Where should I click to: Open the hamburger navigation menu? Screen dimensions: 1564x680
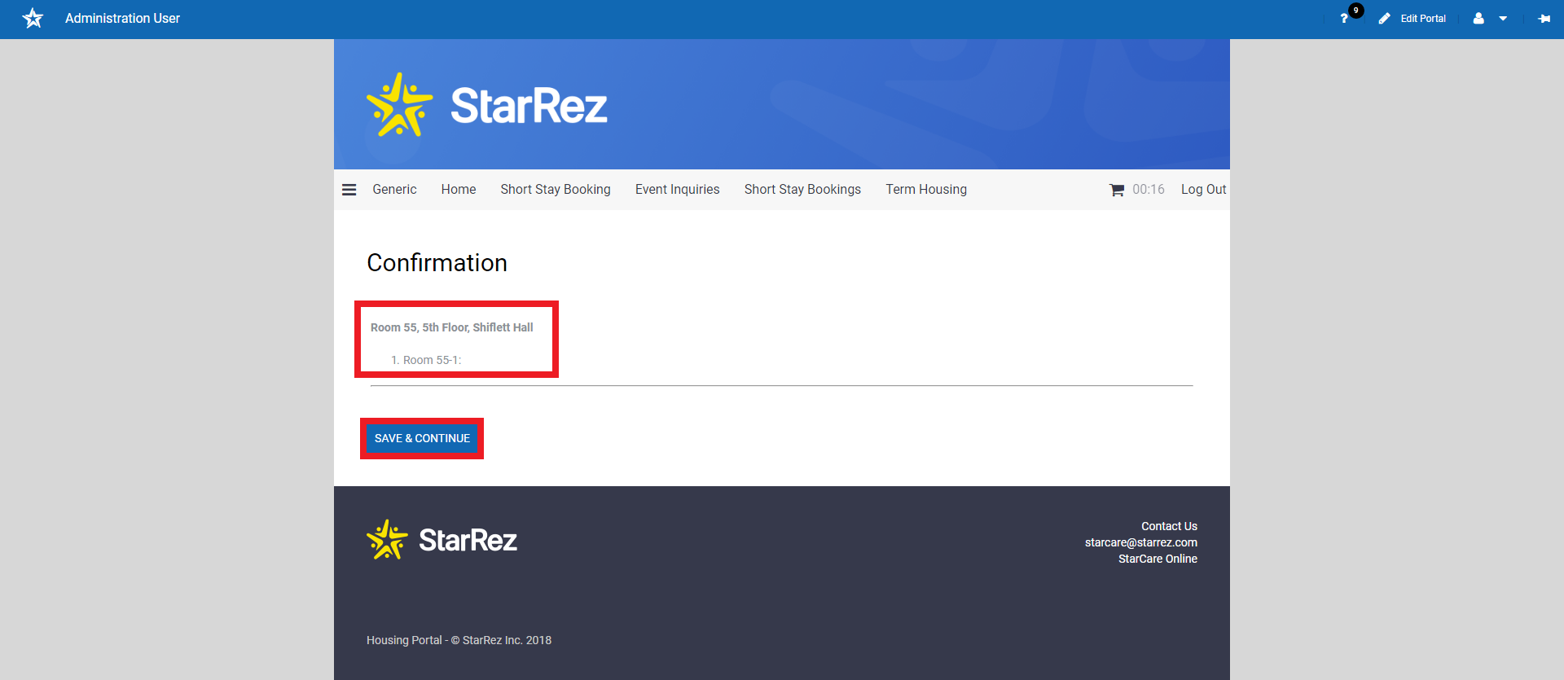[x=349, y=190]
